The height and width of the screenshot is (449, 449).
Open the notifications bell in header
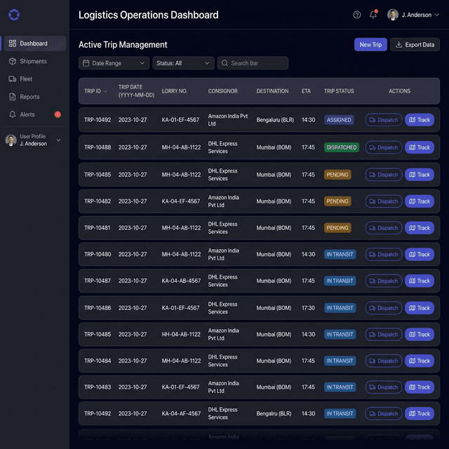373,15
